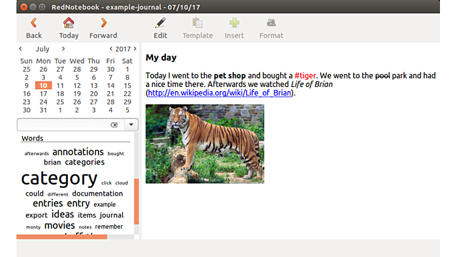Expand the search box dropdown arrow
Screen dimensions: 457x257
pyautogui.click(x=131, y=125)
